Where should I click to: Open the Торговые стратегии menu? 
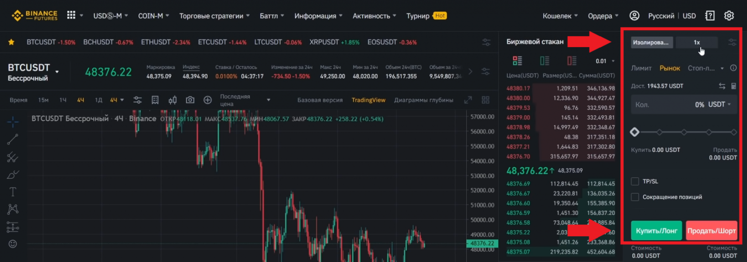214,16
